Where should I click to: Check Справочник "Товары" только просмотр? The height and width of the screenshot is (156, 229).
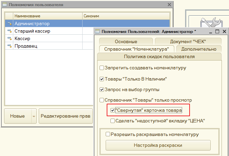tap(102, 100)
